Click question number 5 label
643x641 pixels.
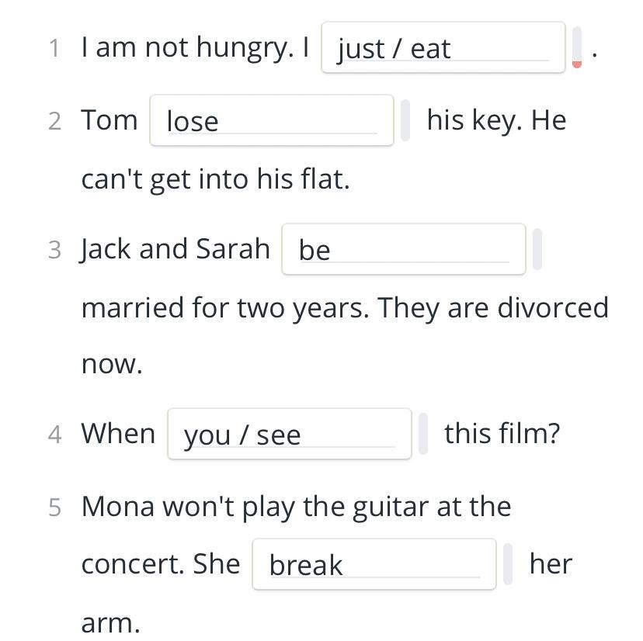point(54,508)
